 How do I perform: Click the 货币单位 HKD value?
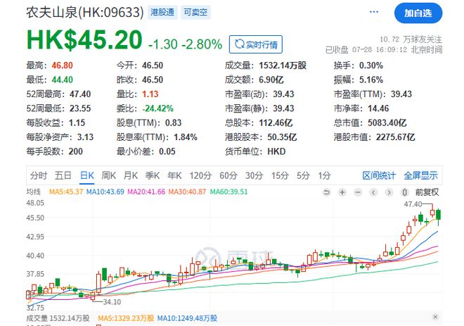[276, 151]
